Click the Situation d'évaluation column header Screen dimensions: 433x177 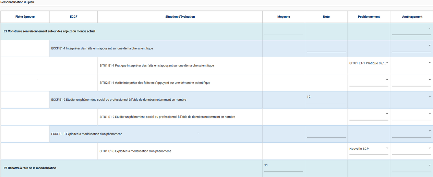(180, 17)
